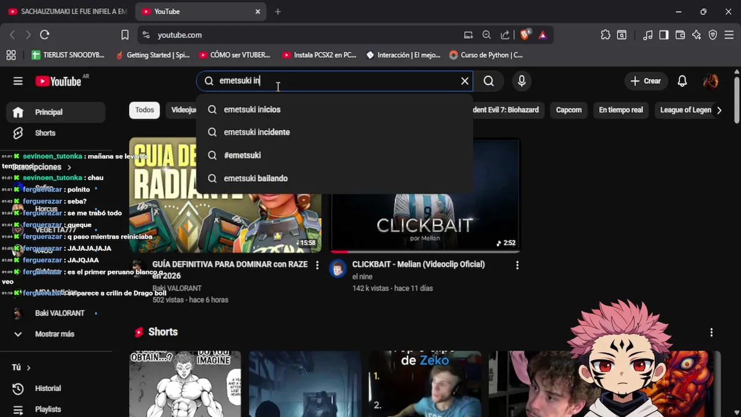
Task: Click in the YouTube search input field
Action: 336,81
